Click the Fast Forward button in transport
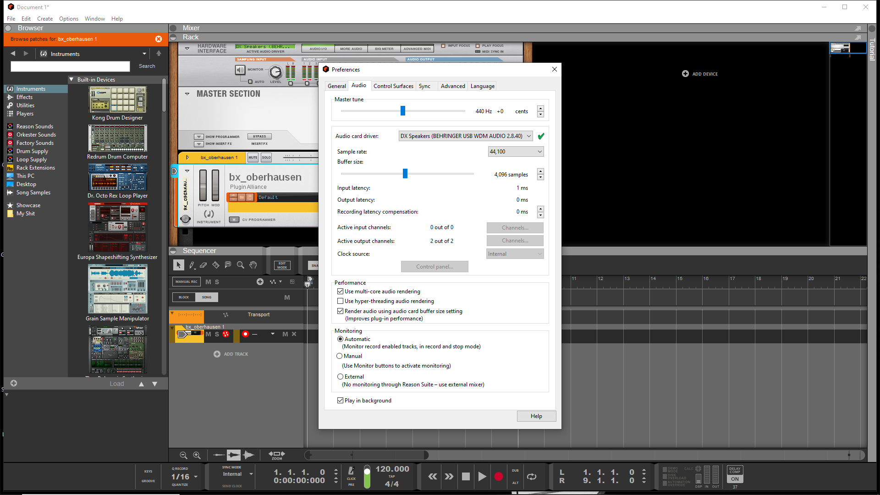The width and height of the screenshot is (880, 495). [449, 477]
